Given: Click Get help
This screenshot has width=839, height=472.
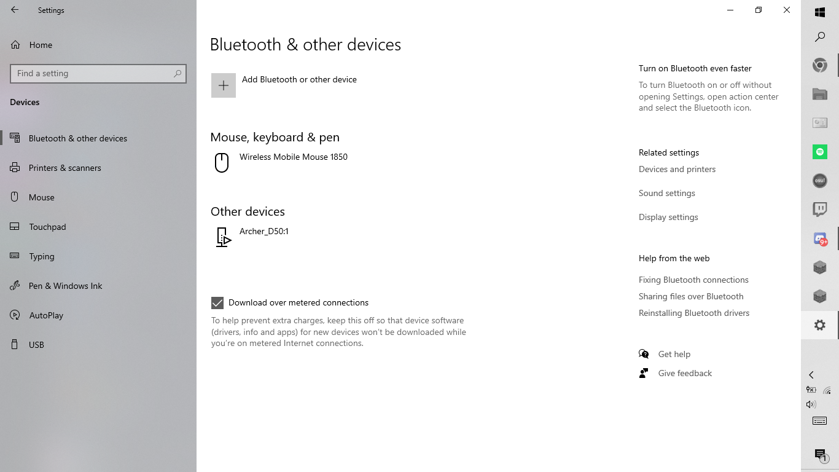Looking at the screenshot, I should coord(674,354).
